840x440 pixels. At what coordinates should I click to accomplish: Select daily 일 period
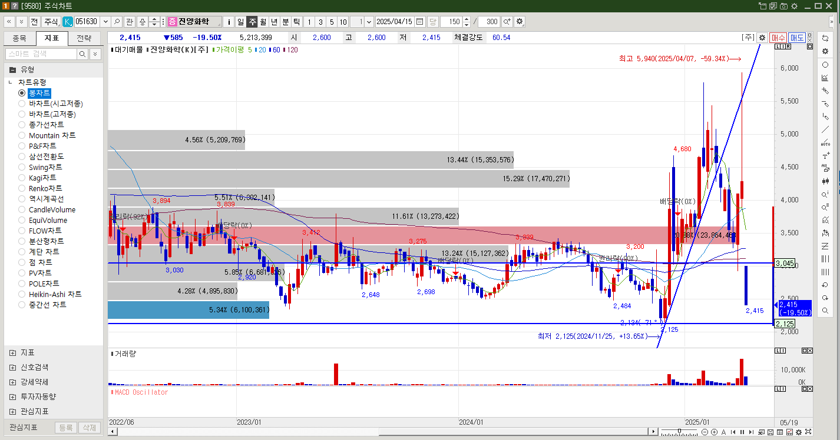point(240,22)
